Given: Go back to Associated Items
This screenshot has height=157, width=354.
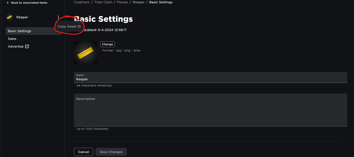Looking at the screenshot, I should [29, 3].
